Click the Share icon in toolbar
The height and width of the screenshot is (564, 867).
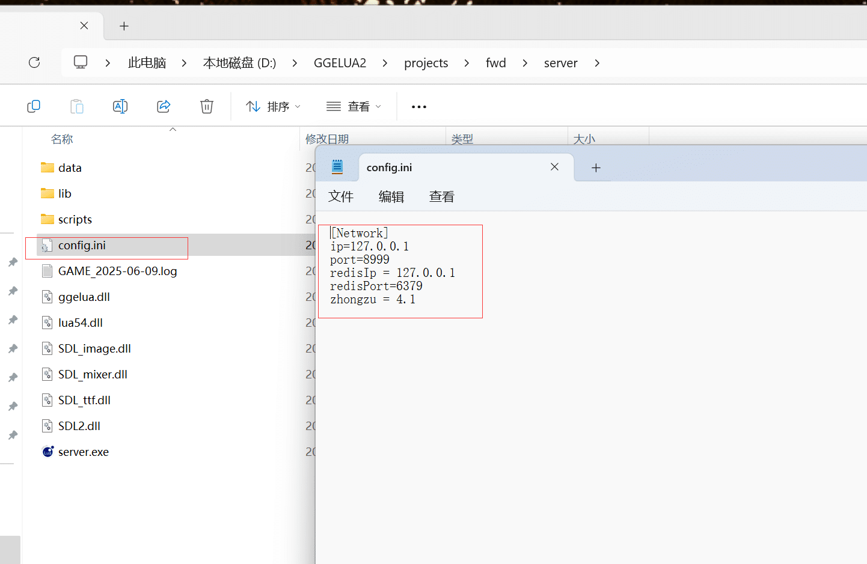click(x=164, y=106)
